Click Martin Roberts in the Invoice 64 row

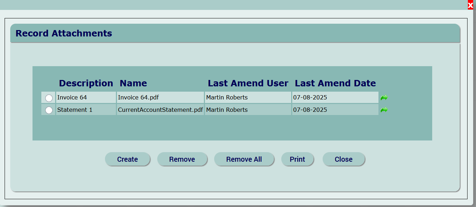[x=227, y=98]
